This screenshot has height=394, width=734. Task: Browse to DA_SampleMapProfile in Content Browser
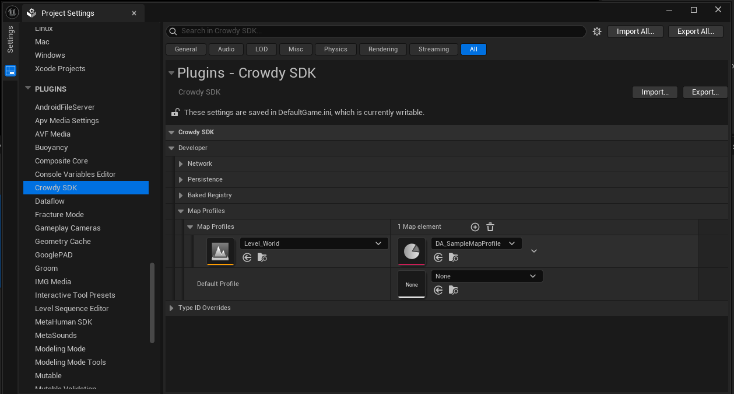(454, 257)
